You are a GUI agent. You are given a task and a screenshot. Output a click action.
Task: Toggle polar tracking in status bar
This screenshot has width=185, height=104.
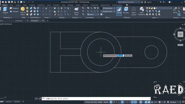pos(122,102)
